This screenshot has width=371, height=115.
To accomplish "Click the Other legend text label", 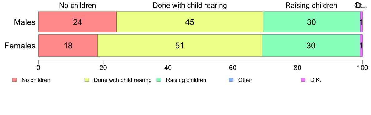I will (x=245, y=80).
